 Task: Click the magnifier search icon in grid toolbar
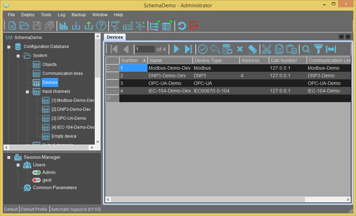(x=306, y=49)
